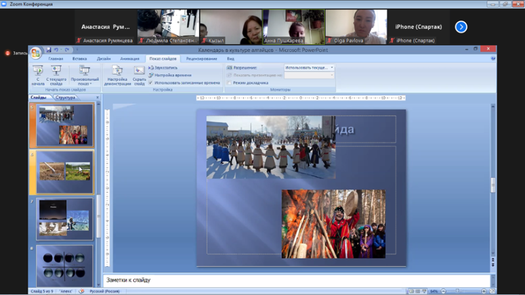Show next Zoom participants with blue arrow
The height and width of the screenshot is (295, 525).
coord(461,27)
